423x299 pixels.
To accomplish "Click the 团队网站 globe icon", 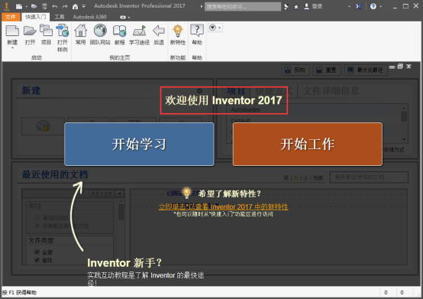I will 100,31.
